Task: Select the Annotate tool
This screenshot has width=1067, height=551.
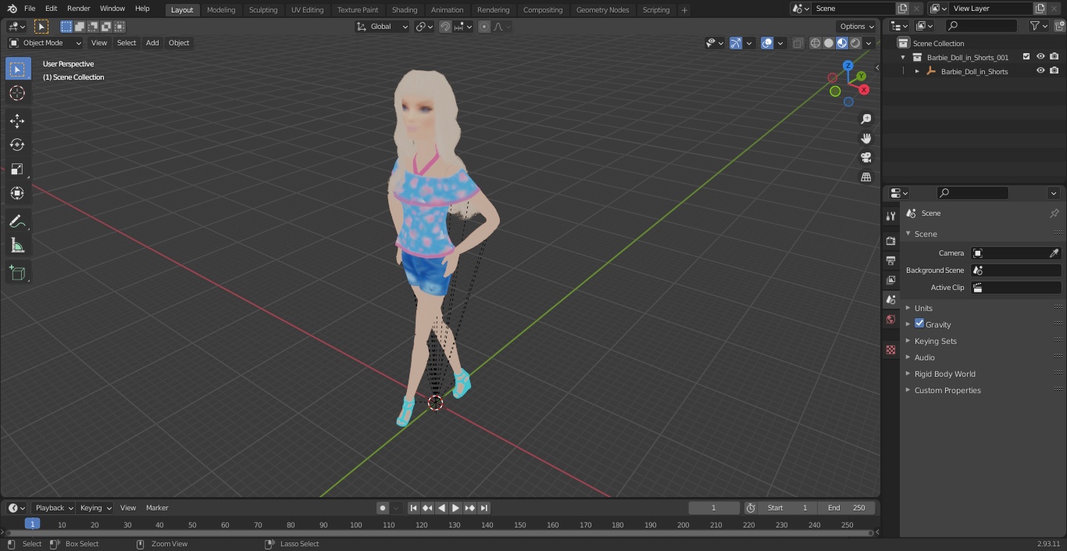Action: click(17, 221)
